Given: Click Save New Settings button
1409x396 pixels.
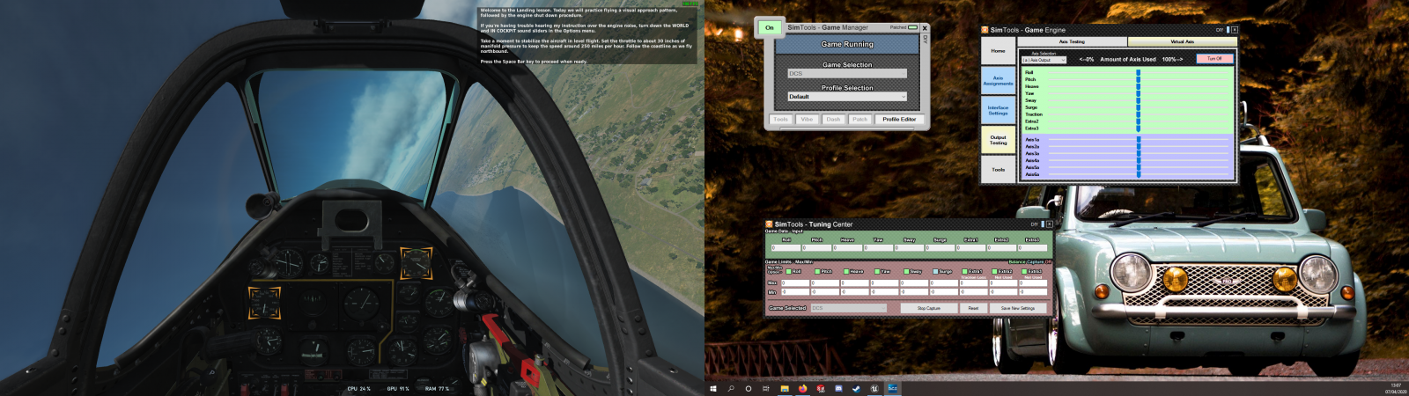Looking at the screenshot, I should coord(1018,308).
